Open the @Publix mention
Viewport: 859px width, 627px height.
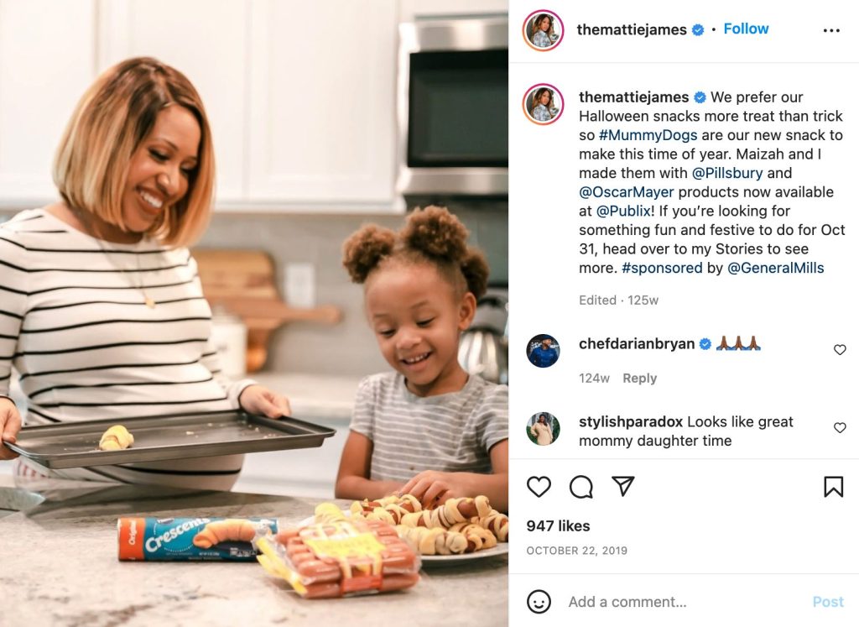coord(623,211)
